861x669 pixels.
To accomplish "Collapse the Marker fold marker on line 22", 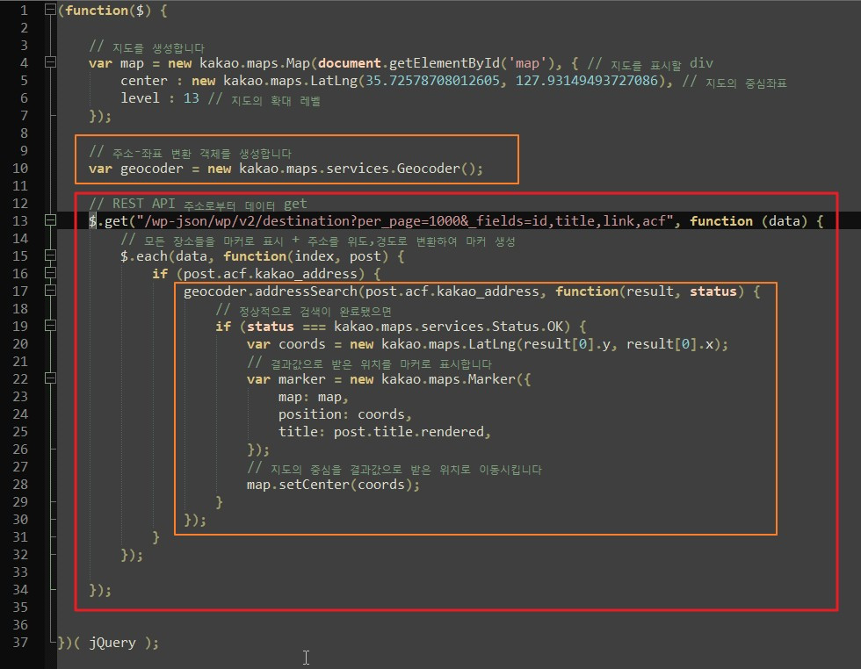I will point(50,378).
